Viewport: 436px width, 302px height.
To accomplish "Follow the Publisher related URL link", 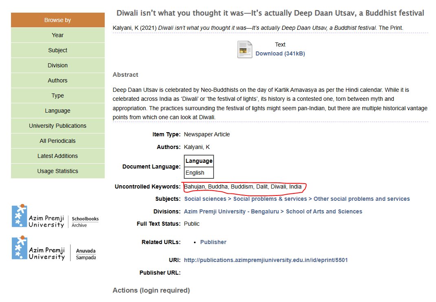I will 213,242.
